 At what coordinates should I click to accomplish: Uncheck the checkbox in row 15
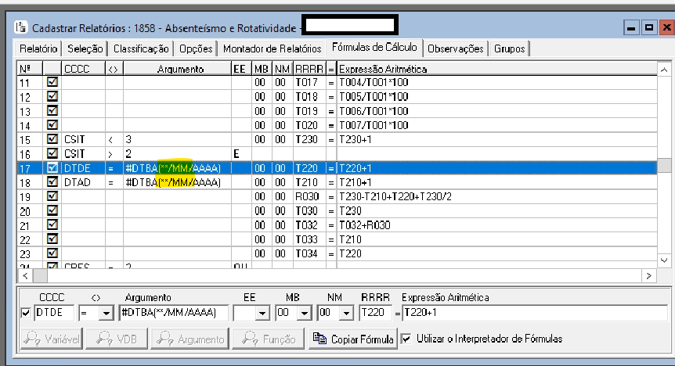click(52, 138)
